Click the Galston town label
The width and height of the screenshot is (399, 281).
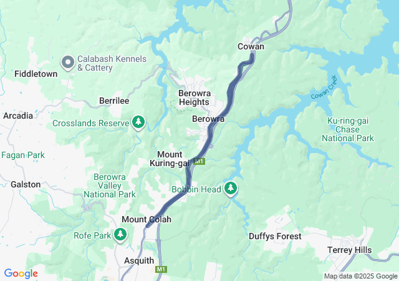click(26, 184)
